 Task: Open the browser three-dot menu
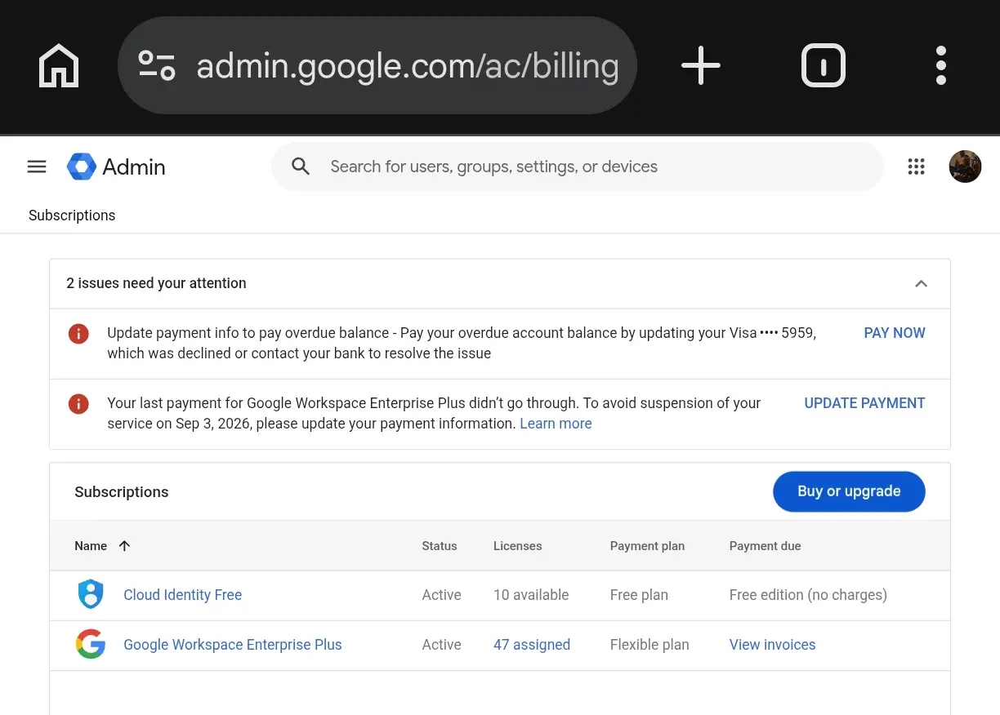[x=941, y=65]
